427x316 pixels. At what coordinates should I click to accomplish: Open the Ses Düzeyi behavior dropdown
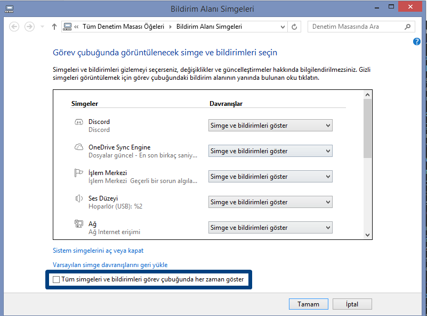[x=270, y=202]
